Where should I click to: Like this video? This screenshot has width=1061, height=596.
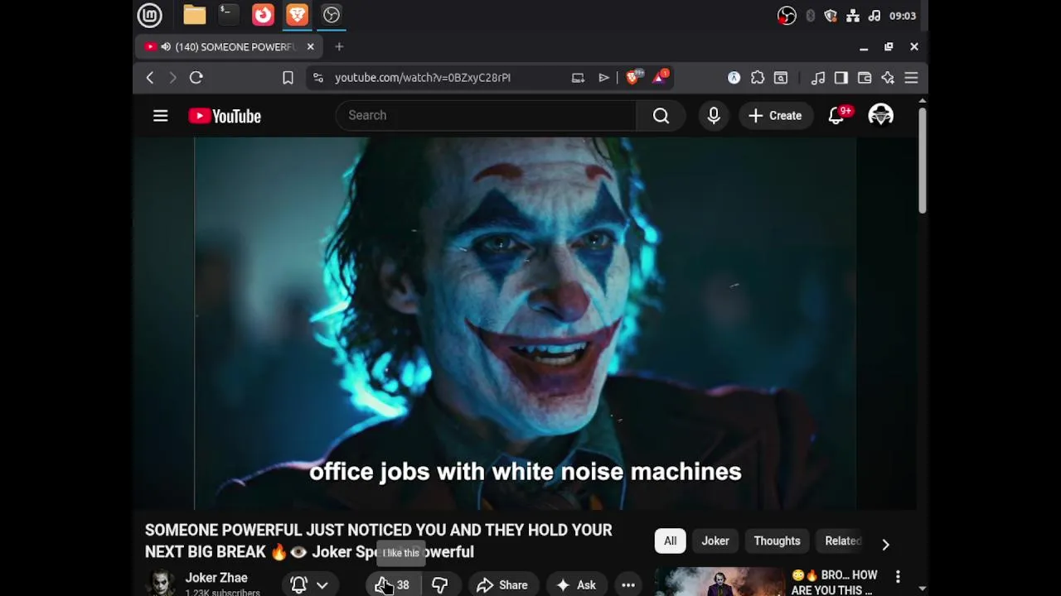pos(392,585)
